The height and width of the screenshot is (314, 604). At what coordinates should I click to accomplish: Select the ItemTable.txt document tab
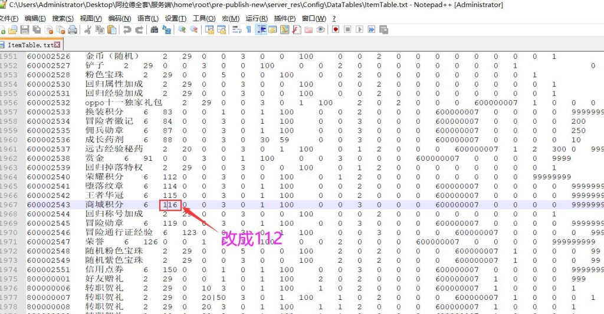coord(31,45)
